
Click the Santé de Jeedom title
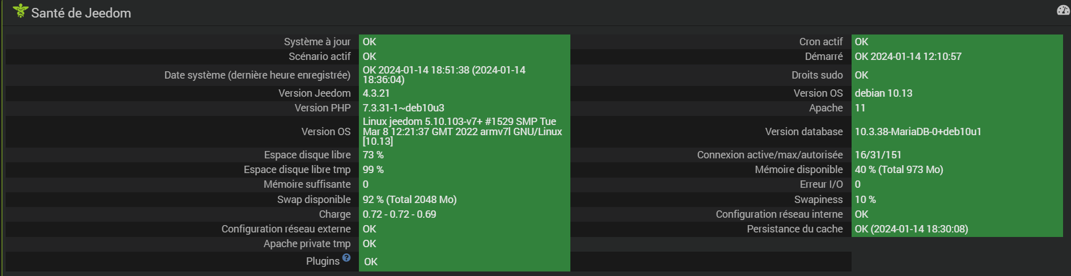pyautogui.click(x=81, y=13)
